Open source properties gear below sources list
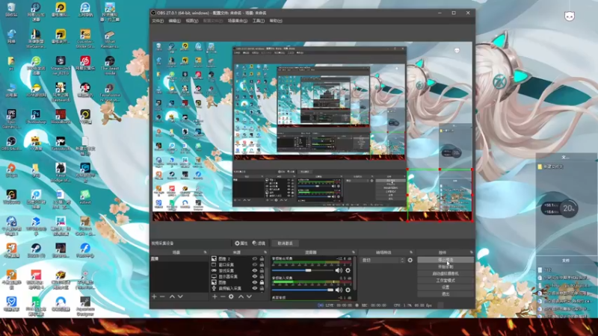The height and width of the screenshot is (336, 598). pos(231,296)
